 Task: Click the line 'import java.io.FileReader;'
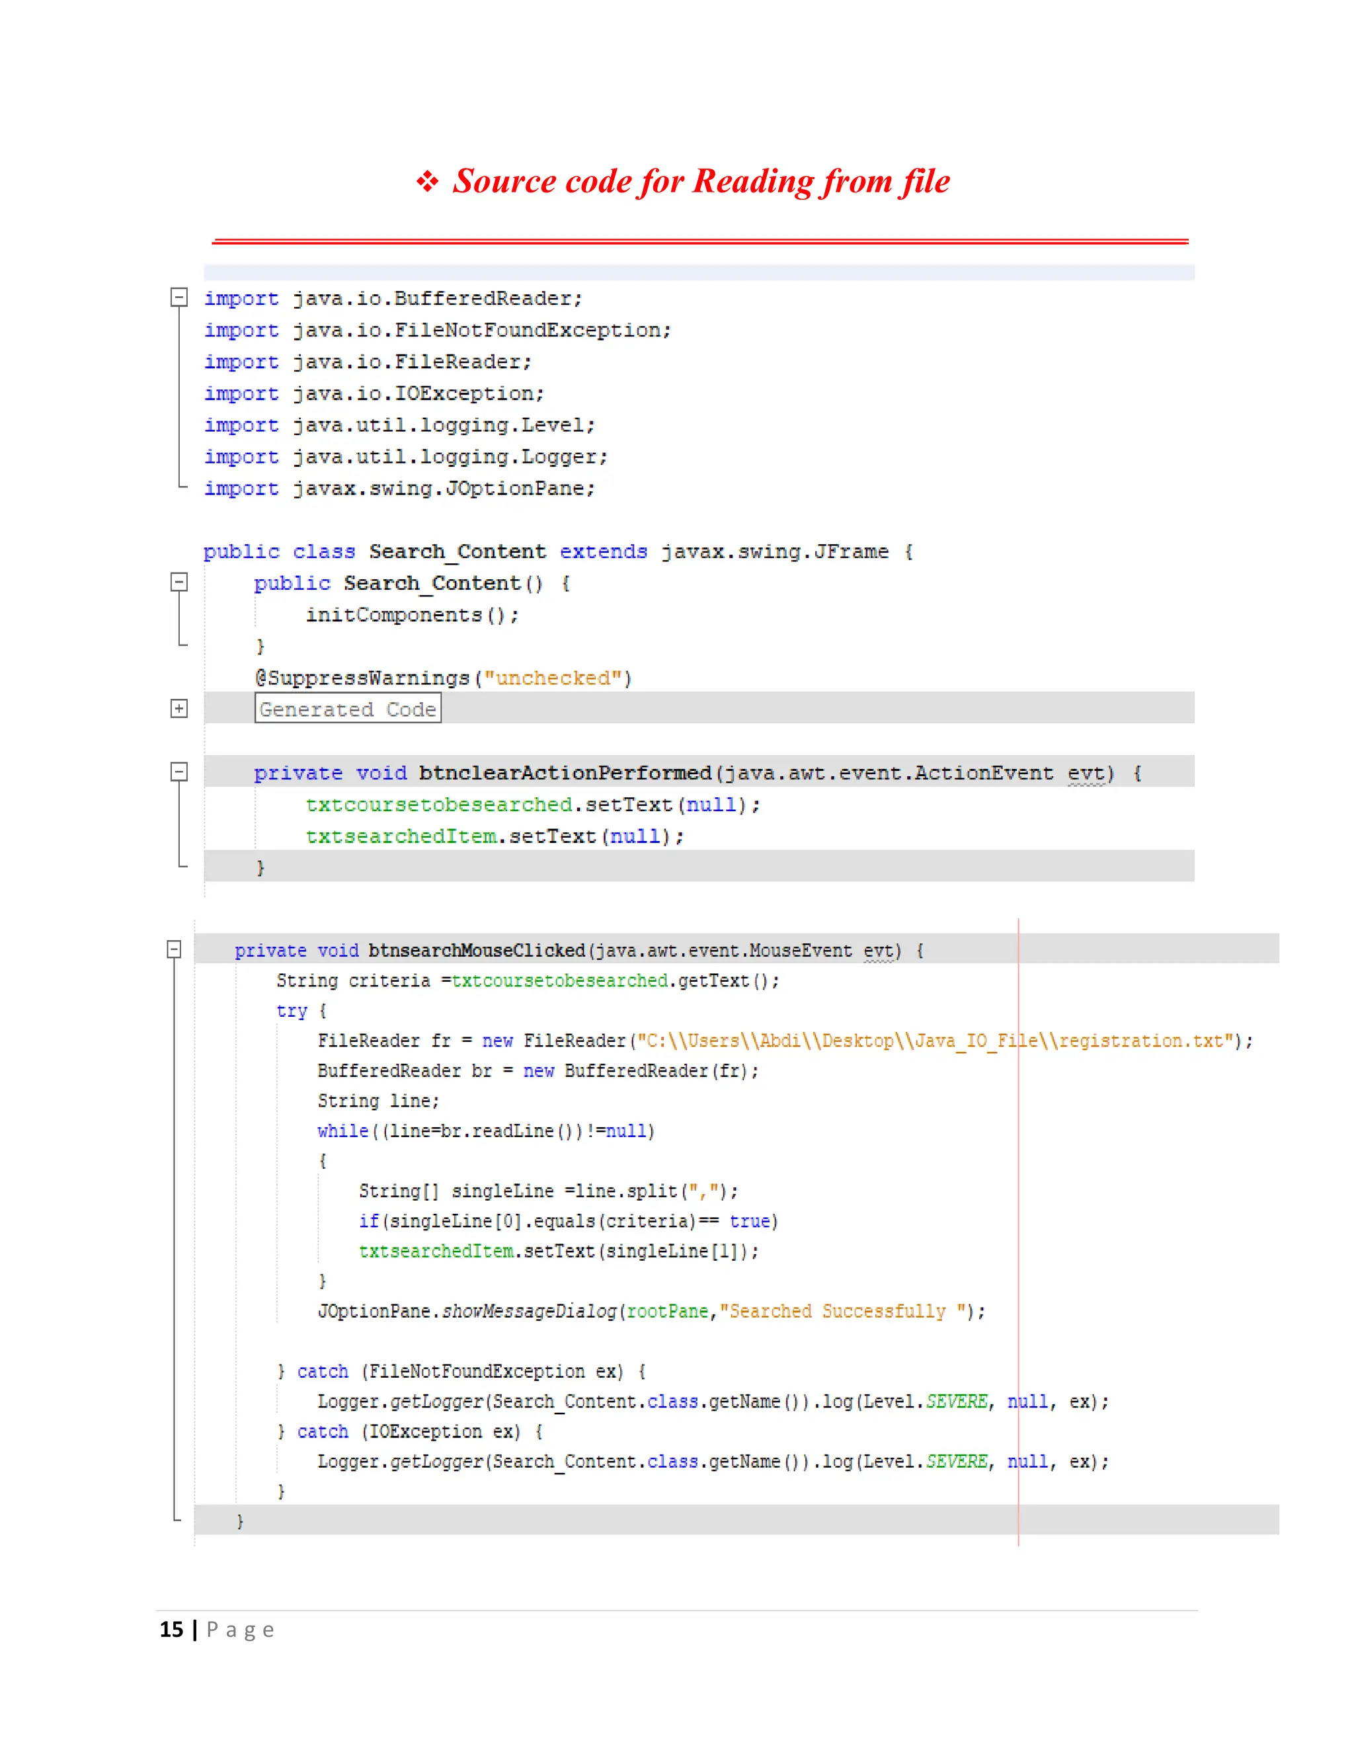368,362
